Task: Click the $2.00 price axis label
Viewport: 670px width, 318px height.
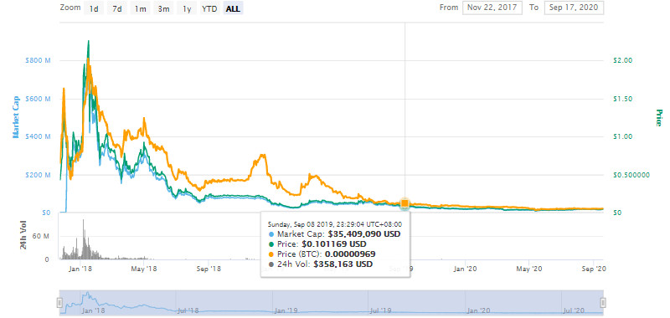Action: (622, 60)
